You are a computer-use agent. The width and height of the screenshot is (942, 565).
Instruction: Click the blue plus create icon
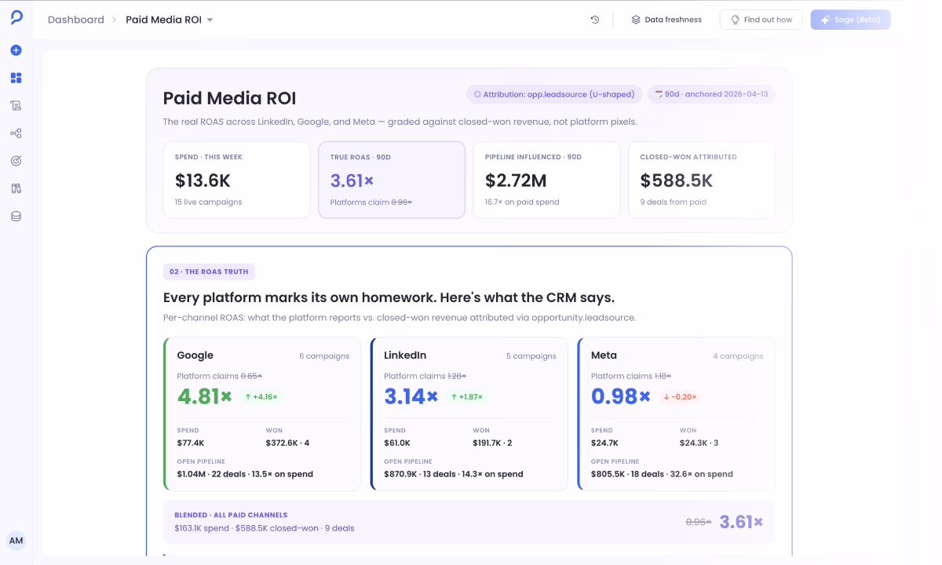pyautogui.click(x=16, y=50)
